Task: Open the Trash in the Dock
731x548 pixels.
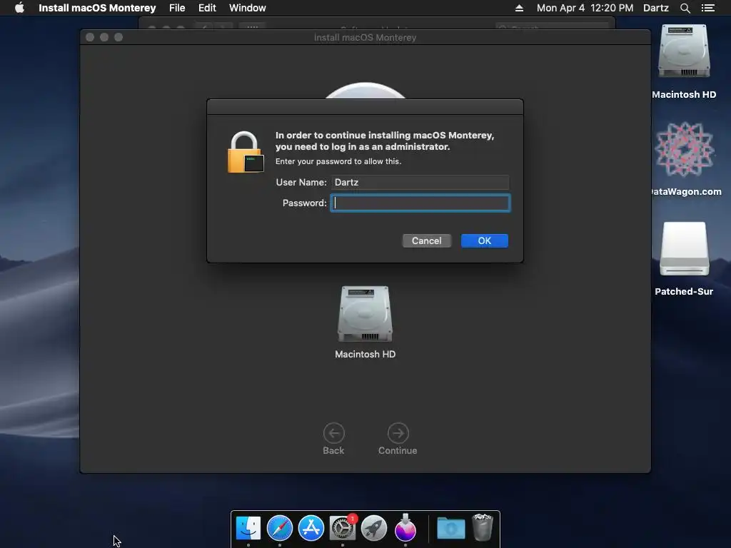Action: point(483,527)
